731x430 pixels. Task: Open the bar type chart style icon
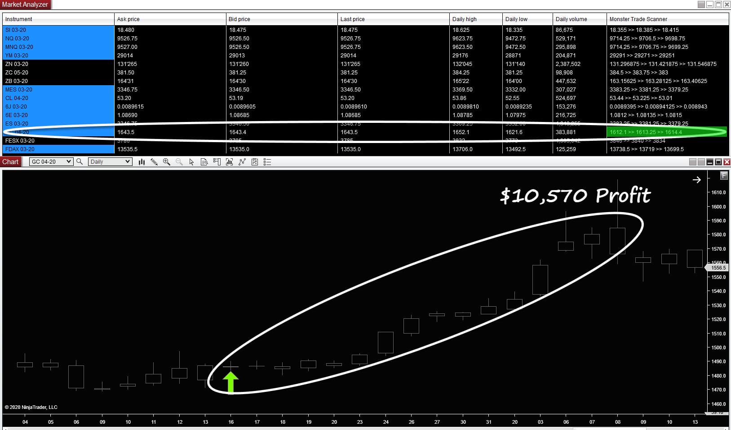click(x=142, y=162)
